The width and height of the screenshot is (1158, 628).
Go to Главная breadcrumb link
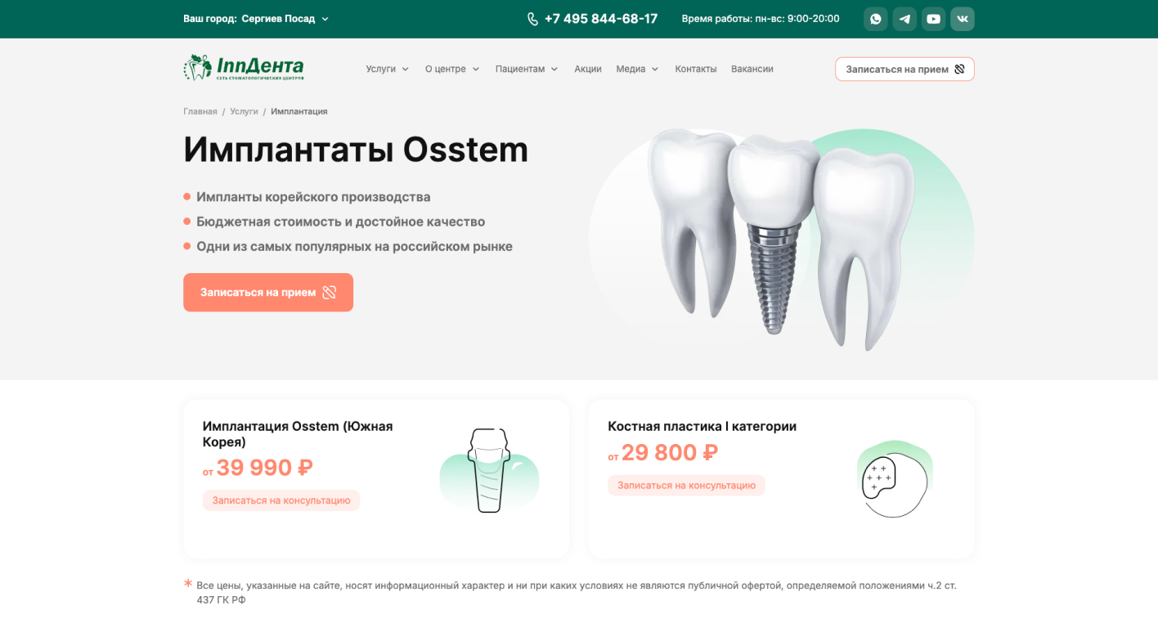point(200,111)
